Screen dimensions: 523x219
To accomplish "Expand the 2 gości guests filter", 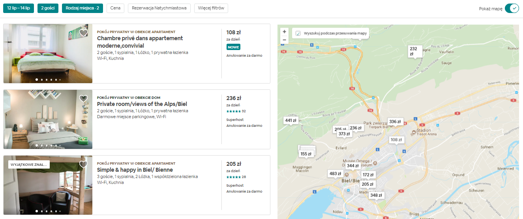I will coord(48,8).
